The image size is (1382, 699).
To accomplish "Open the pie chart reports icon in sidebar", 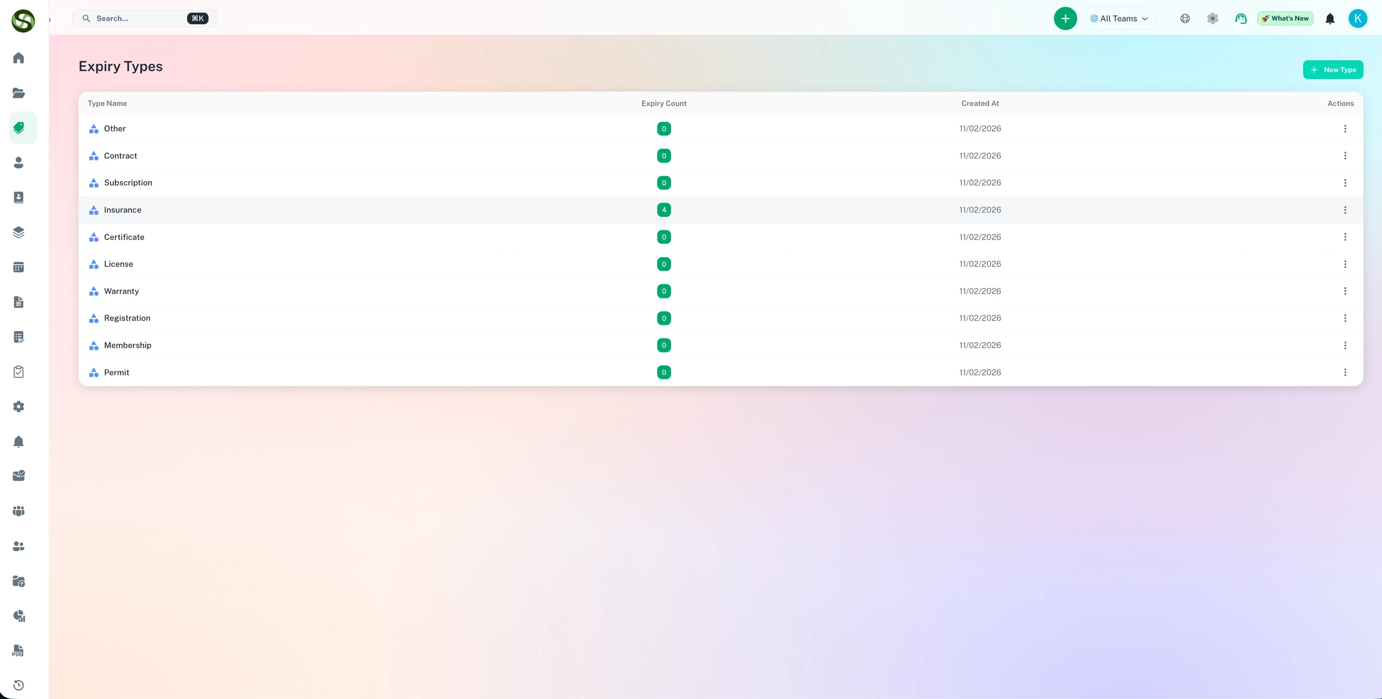I will pos(18,616).
